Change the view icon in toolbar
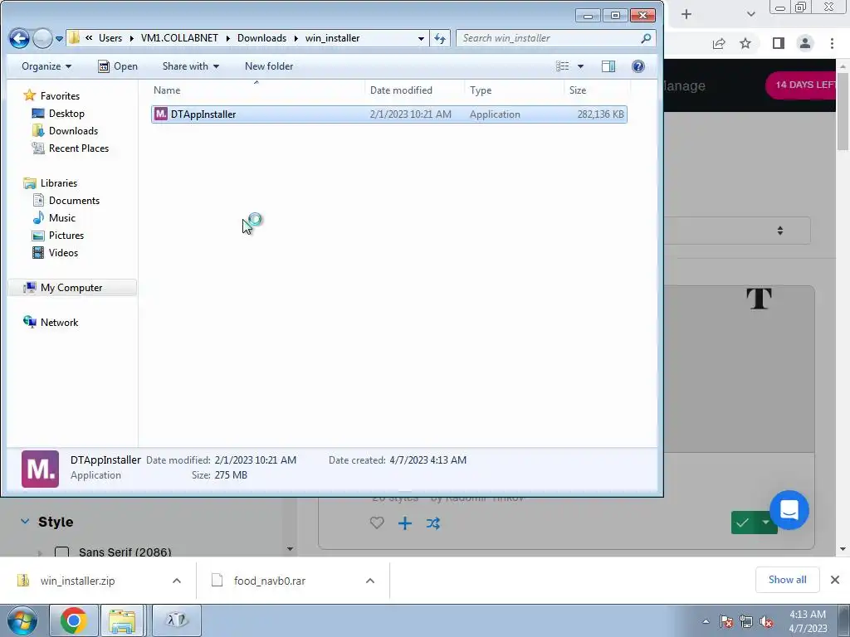The width and height of the screenshot is (850, 637). click(563, 66)
